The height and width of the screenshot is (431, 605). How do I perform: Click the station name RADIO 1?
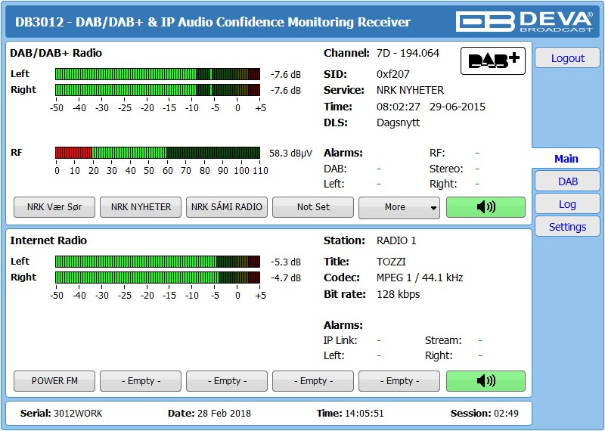click(x=396, y=240)
